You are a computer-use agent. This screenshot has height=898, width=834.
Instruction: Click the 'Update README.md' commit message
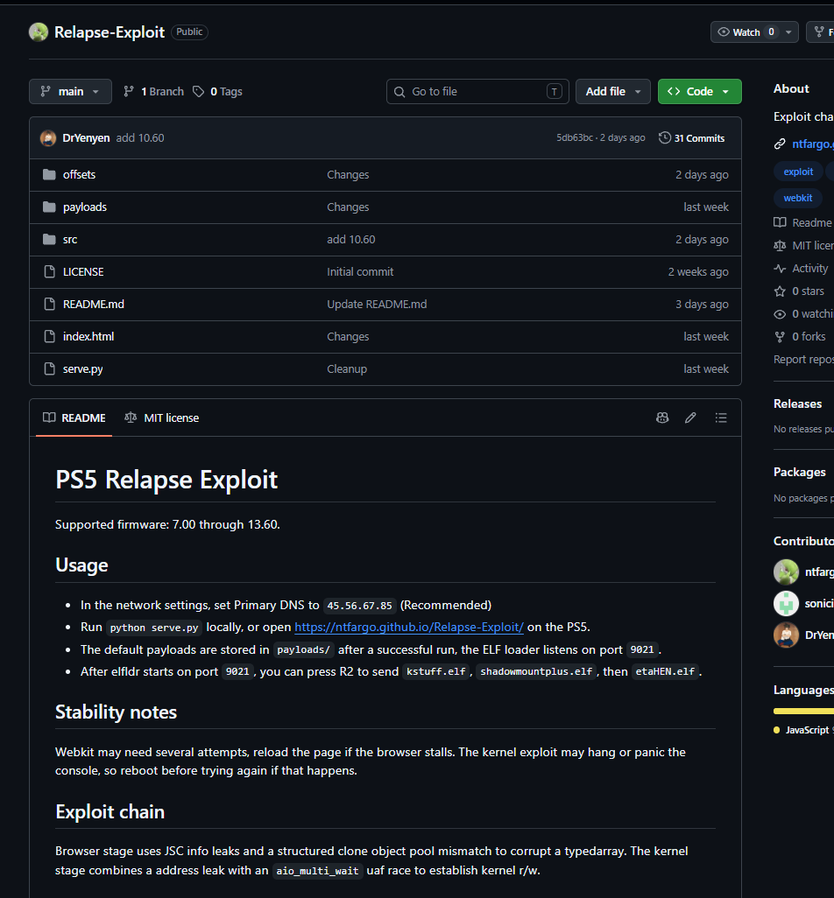tap(377, 304)
